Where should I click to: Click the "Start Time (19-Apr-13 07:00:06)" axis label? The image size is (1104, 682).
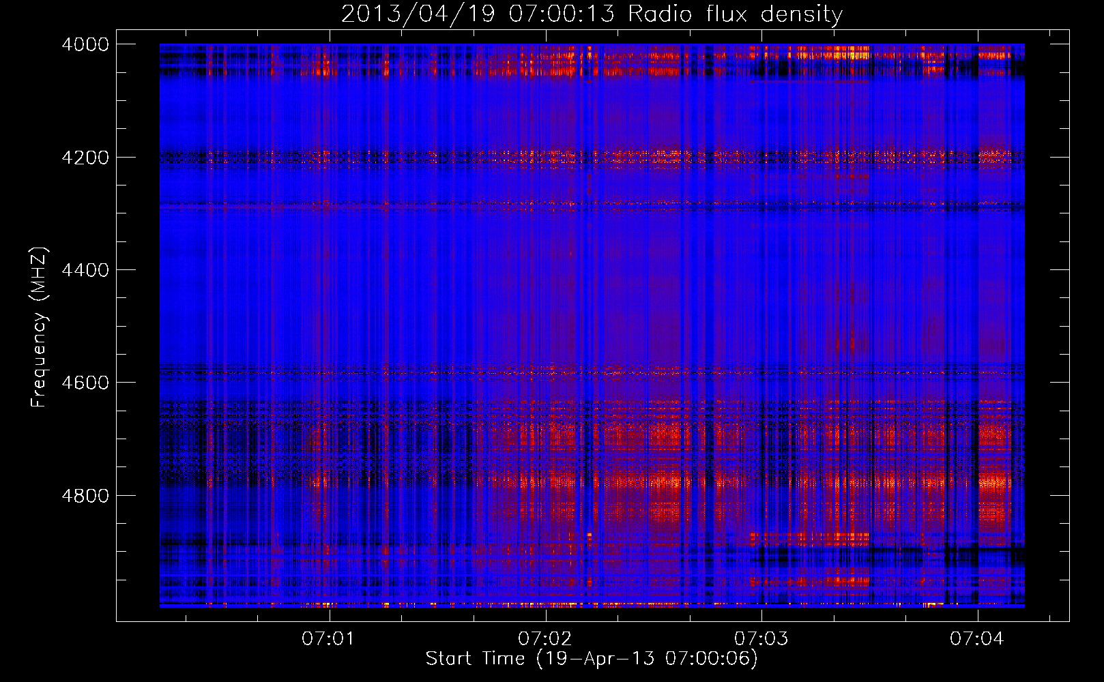pyautogui.click(x=592, y=659)
